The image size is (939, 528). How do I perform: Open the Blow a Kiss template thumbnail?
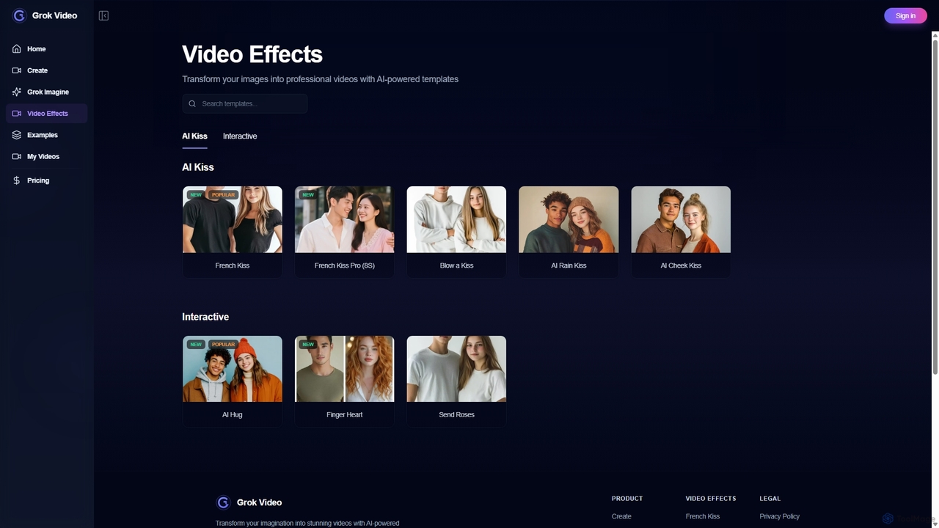tap(456, 219)
